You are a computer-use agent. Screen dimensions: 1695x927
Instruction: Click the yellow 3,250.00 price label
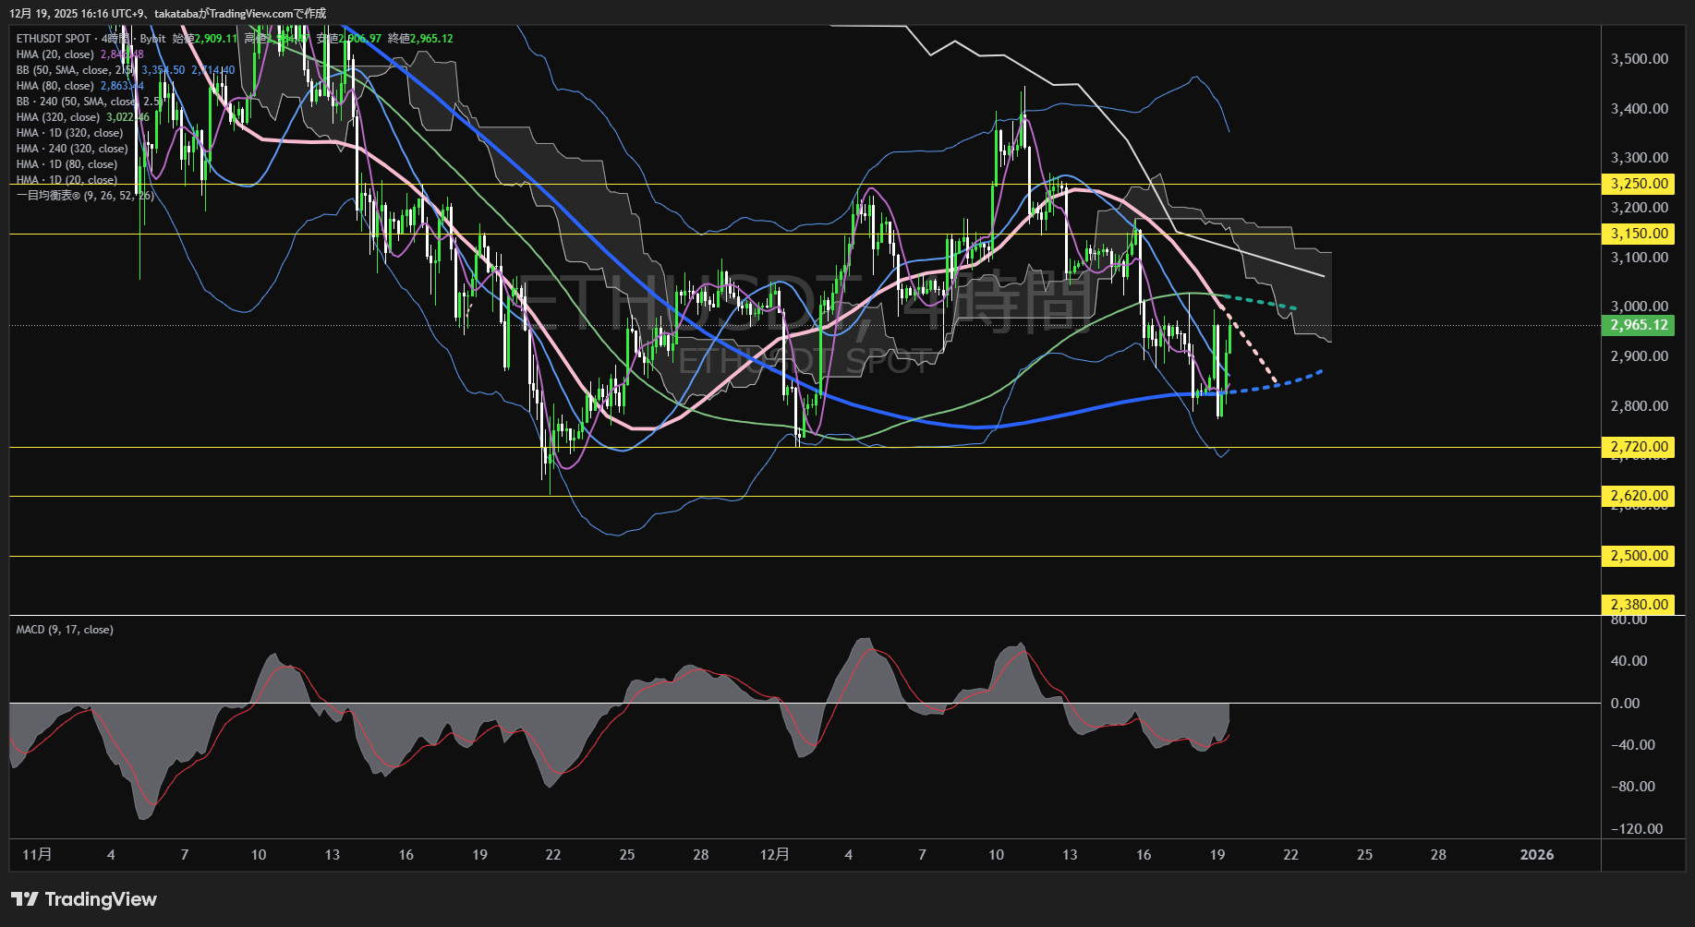tap(1639, 184)
